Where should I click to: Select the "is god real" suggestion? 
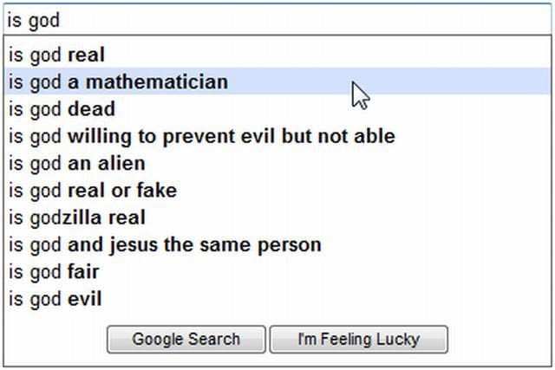pyautogui.click(x=57, y=55)
